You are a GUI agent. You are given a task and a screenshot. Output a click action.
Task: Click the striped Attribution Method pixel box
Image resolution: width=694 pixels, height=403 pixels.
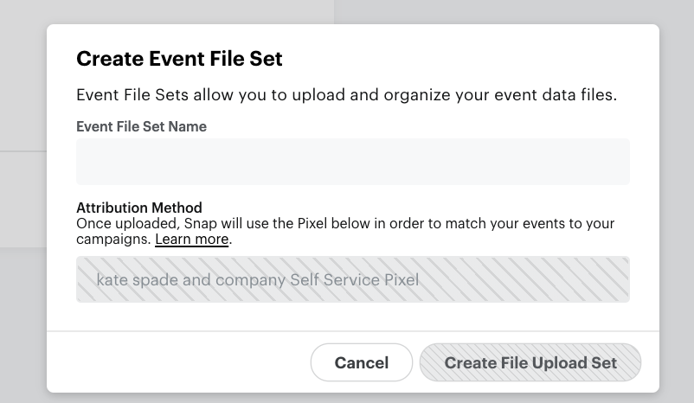pyautogui.click(x=519, y=279)
